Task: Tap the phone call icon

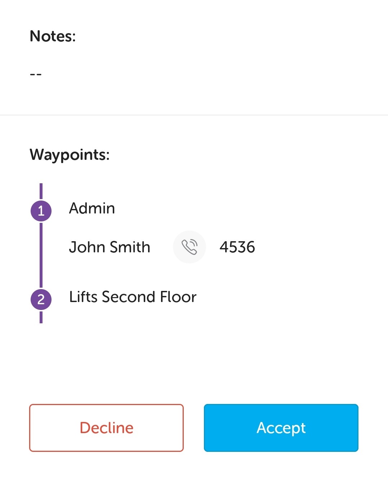Action: click(x=189, y=247)
